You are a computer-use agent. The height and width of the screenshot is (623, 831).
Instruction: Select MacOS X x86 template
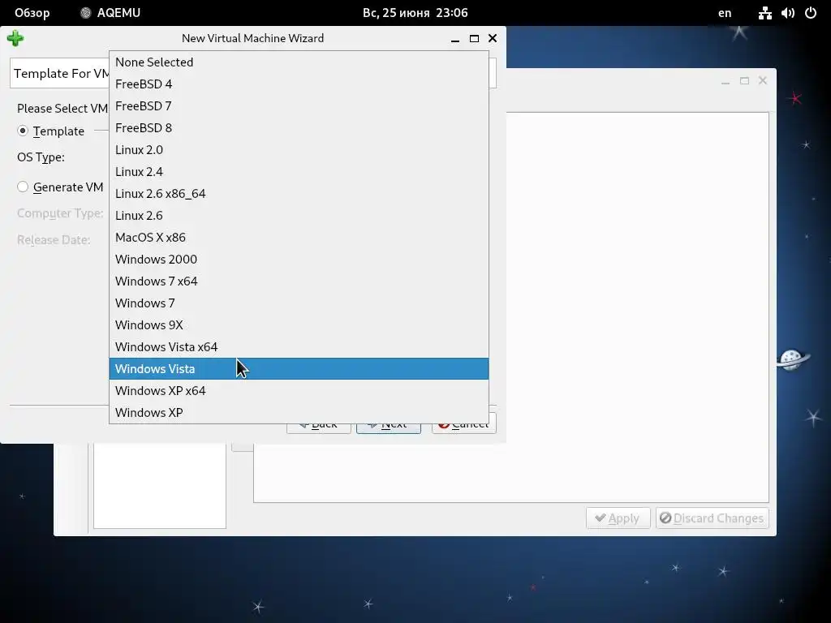(x=299, y=238)
